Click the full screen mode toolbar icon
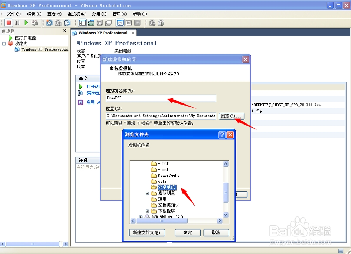The image size is (351, 254). click(91, 22)
